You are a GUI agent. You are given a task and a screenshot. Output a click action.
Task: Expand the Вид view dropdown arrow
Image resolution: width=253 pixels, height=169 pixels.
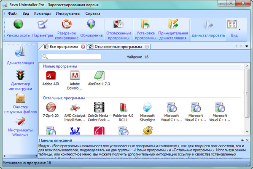pos(240,29)
